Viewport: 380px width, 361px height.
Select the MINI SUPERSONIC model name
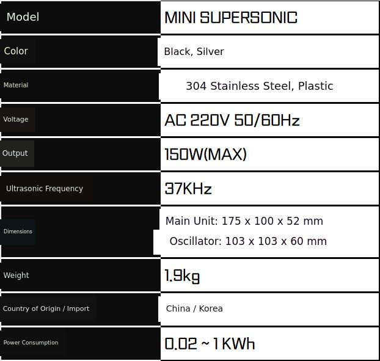click(231, 17)
